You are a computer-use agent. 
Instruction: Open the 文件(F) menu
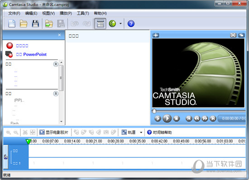click(x=14, y=13)
